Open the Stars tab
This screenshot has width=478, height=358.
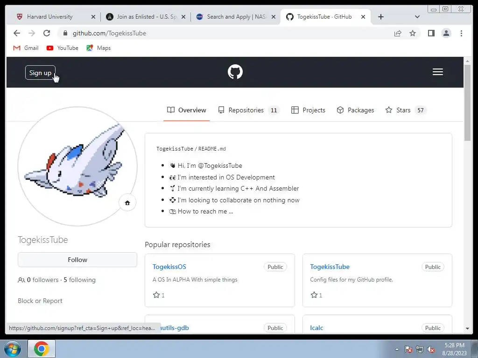click(x=406, y=110)
